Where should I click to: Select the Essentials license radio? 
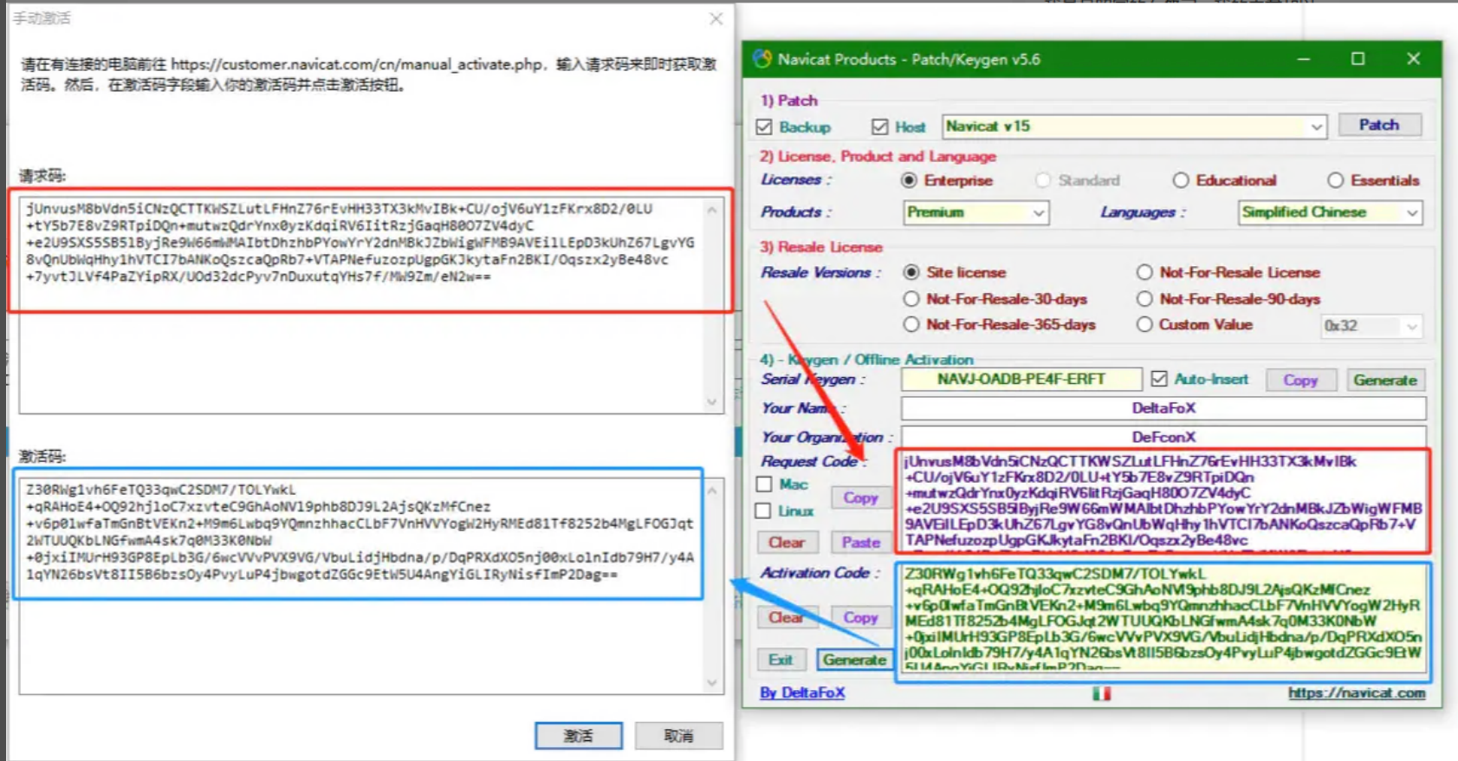1336,180
